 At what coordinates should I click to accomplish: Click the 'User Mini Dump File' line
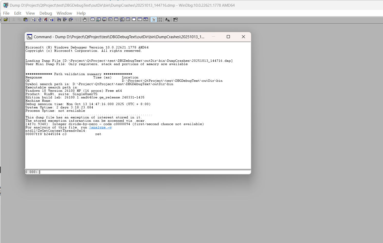[106, 64]
